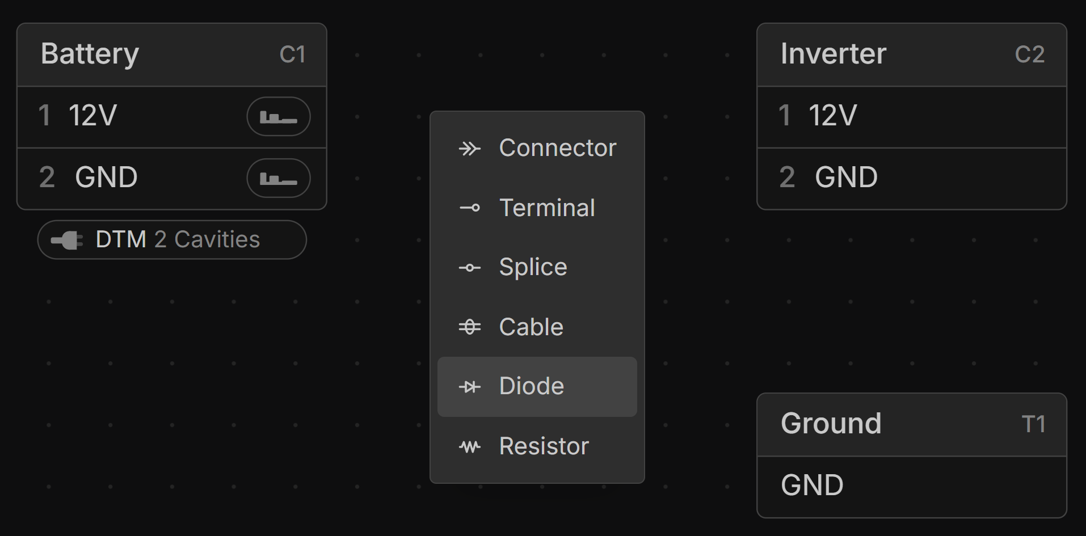
Task: Click terminal icon on Battery 12V pin
Action: point(278,117)
